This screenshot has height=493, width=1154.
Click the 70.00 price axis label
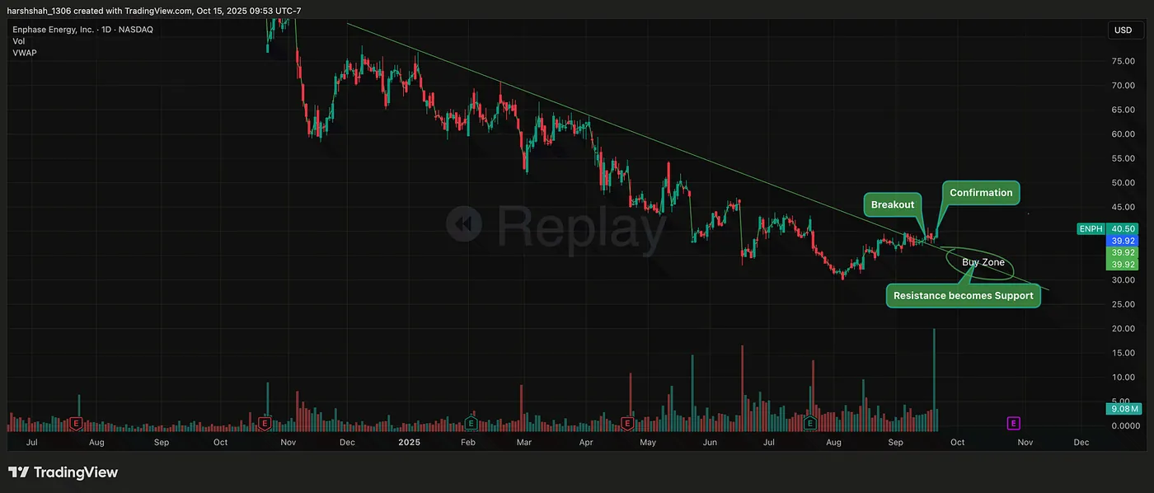click(1124, 85)
